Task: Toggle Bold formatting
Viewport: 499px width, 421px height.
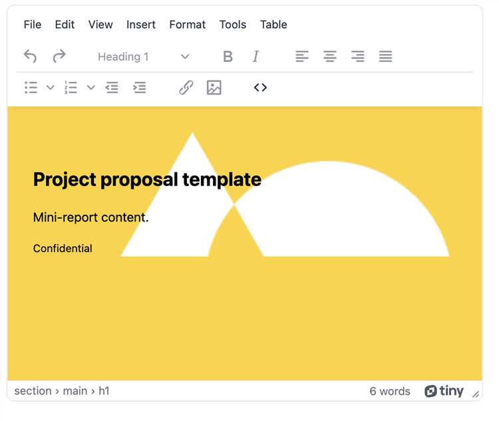Action: (x=228, y=57)
